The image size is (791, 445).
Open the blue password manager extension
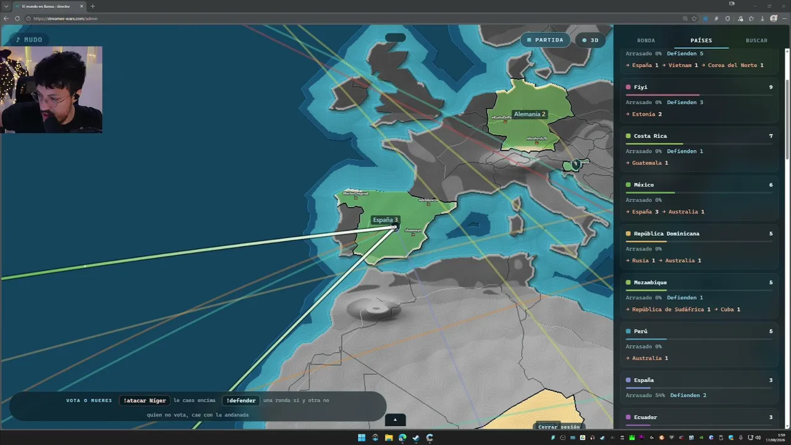tap(706, 19)
